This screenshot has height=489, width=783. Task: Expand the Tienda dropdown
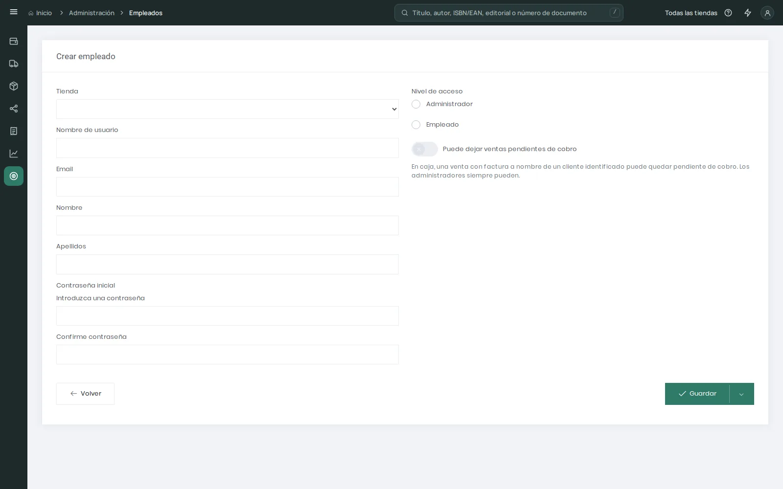[x=228, y=109]
